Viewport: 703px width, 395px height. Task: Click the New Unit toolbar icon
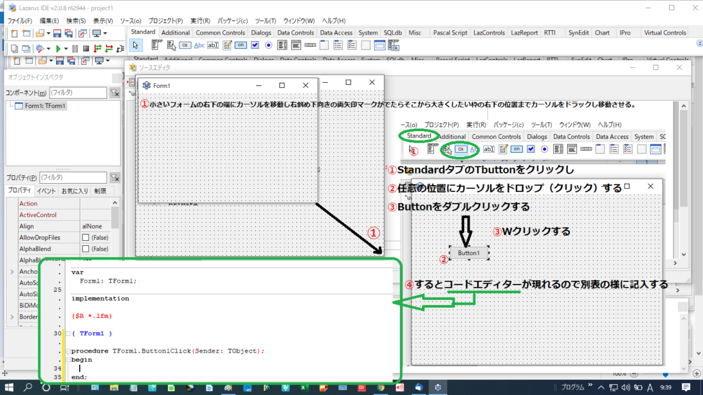(14, 33)
